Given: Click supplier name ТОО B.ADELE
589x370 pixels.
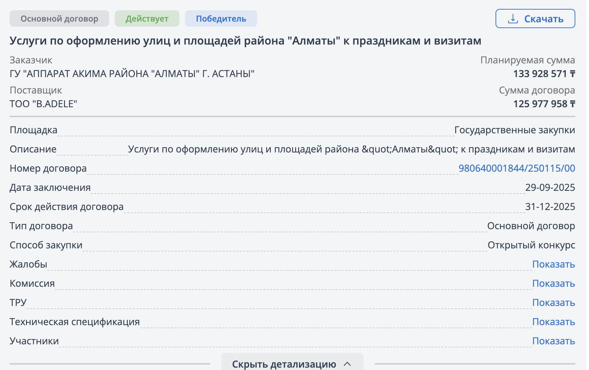Looking at the screenshot, I should point(43,104).
